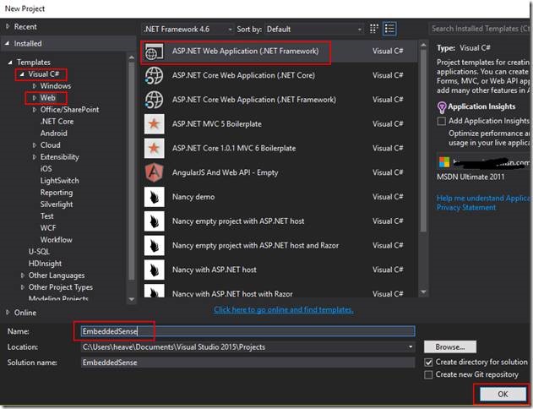
Task: Click the Nancy empty project with ASP.NET host icon
Action: 155,221
